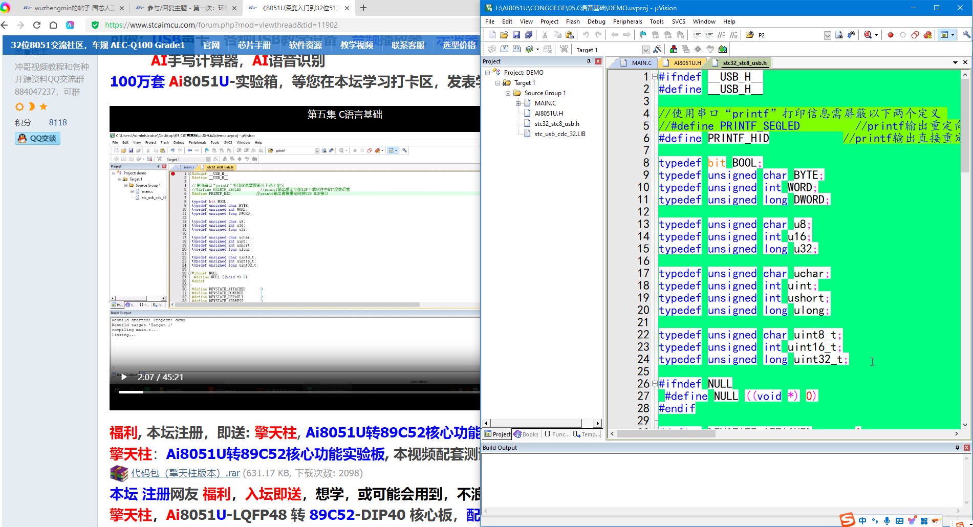Insert breakpoint using the red dot icon
The height and width of the screenshot is (527, 973).
891,35
